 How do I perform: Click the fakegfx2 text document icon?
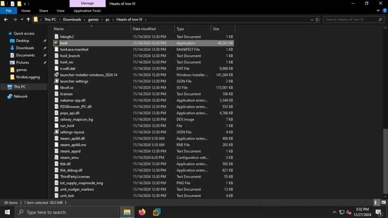tap(56, 37)
